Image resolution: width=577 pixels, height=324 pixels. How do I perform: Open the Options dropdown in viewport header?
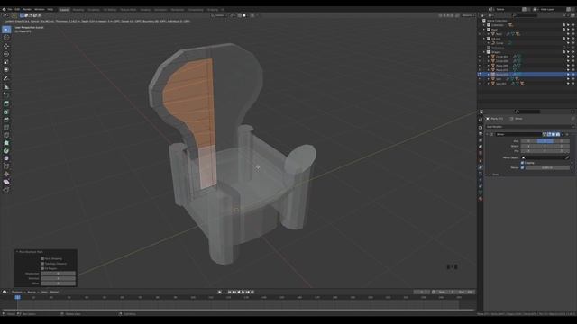(467, 15)
